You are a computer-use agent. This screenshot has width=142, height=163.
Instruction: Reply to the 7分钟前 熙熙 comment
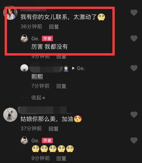tap(61, 86)
